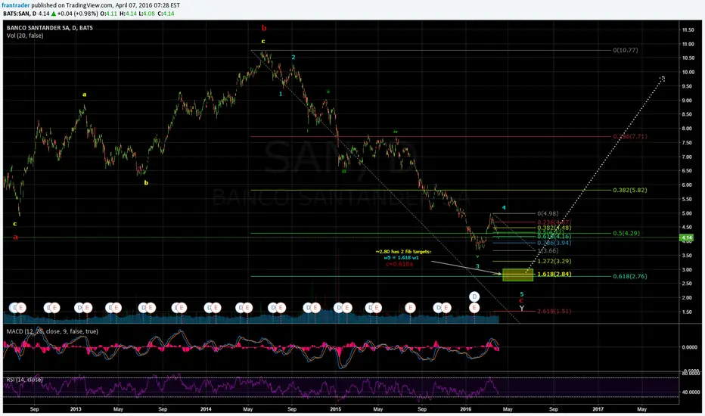Select the 1.272(3.29) extension label

pos(554,261)
